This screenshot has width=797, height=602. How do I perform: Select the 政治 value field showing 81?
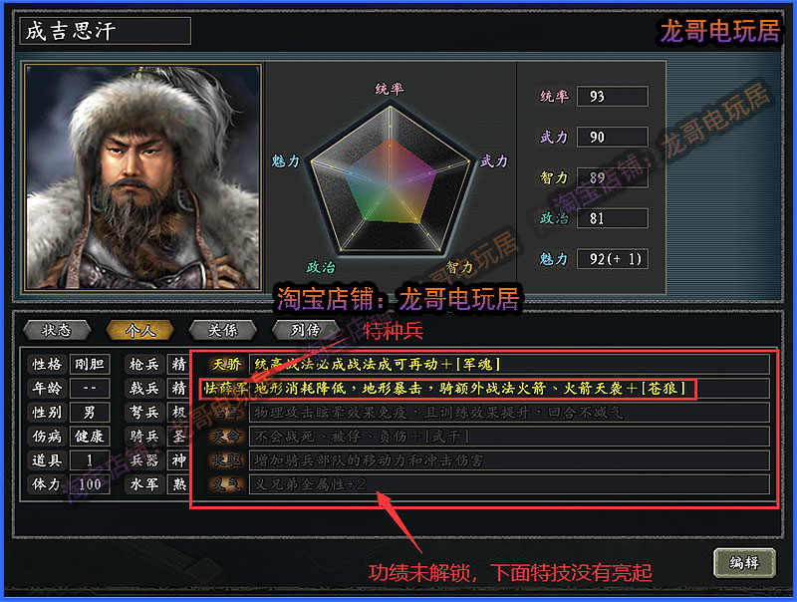(613, 218)
